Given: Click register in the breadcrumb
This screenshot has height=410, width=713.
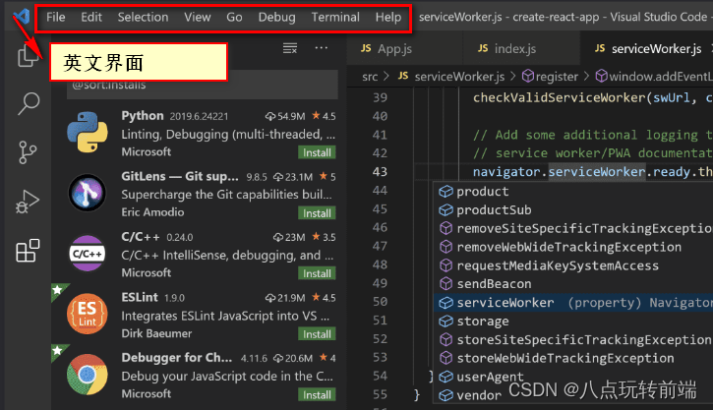Looking at the screenshot, I should (x=550, y=77).
